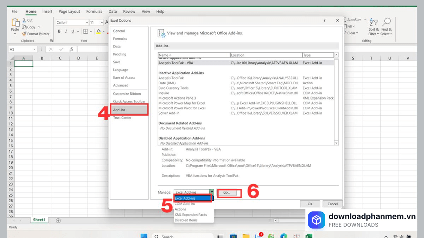Select the Add-ins options category
The width and height of the screenshot is (424, 238).
(x=130, y=110)
